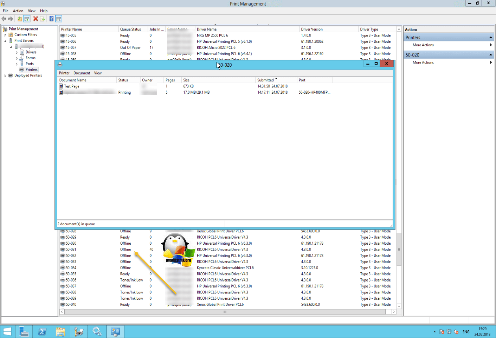This screenshot has height=338, width=496.
Task: Click the red Delete X toolbar icon
Action: click(36, 19)
